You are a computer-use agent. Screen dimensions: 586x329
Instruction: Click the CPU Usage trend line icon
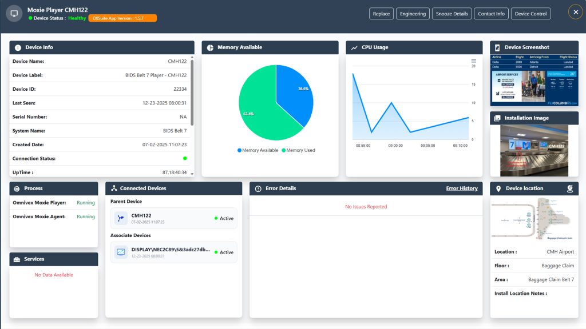click(354, 47)
